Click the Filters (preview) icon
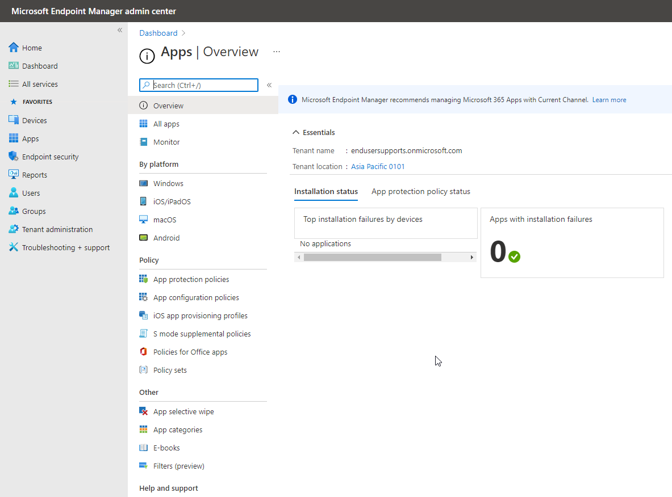The height and width of the screenshot is (497, 672). [144, 465]
